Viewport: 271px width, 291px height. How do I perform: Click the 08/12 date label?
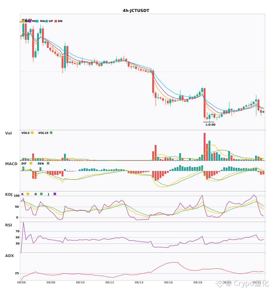(110, 282)
